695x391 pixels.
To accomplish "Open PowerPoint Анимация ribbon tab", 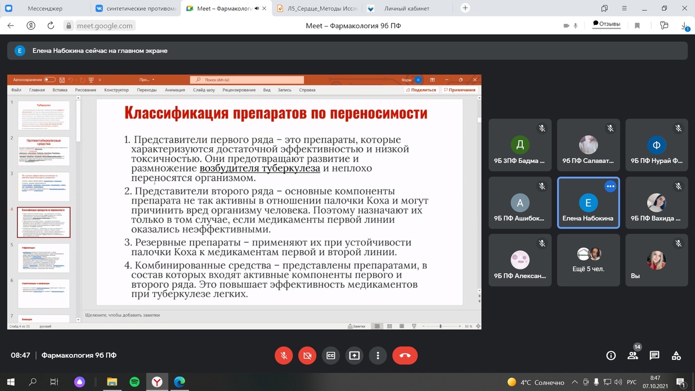I will (175, 90).
